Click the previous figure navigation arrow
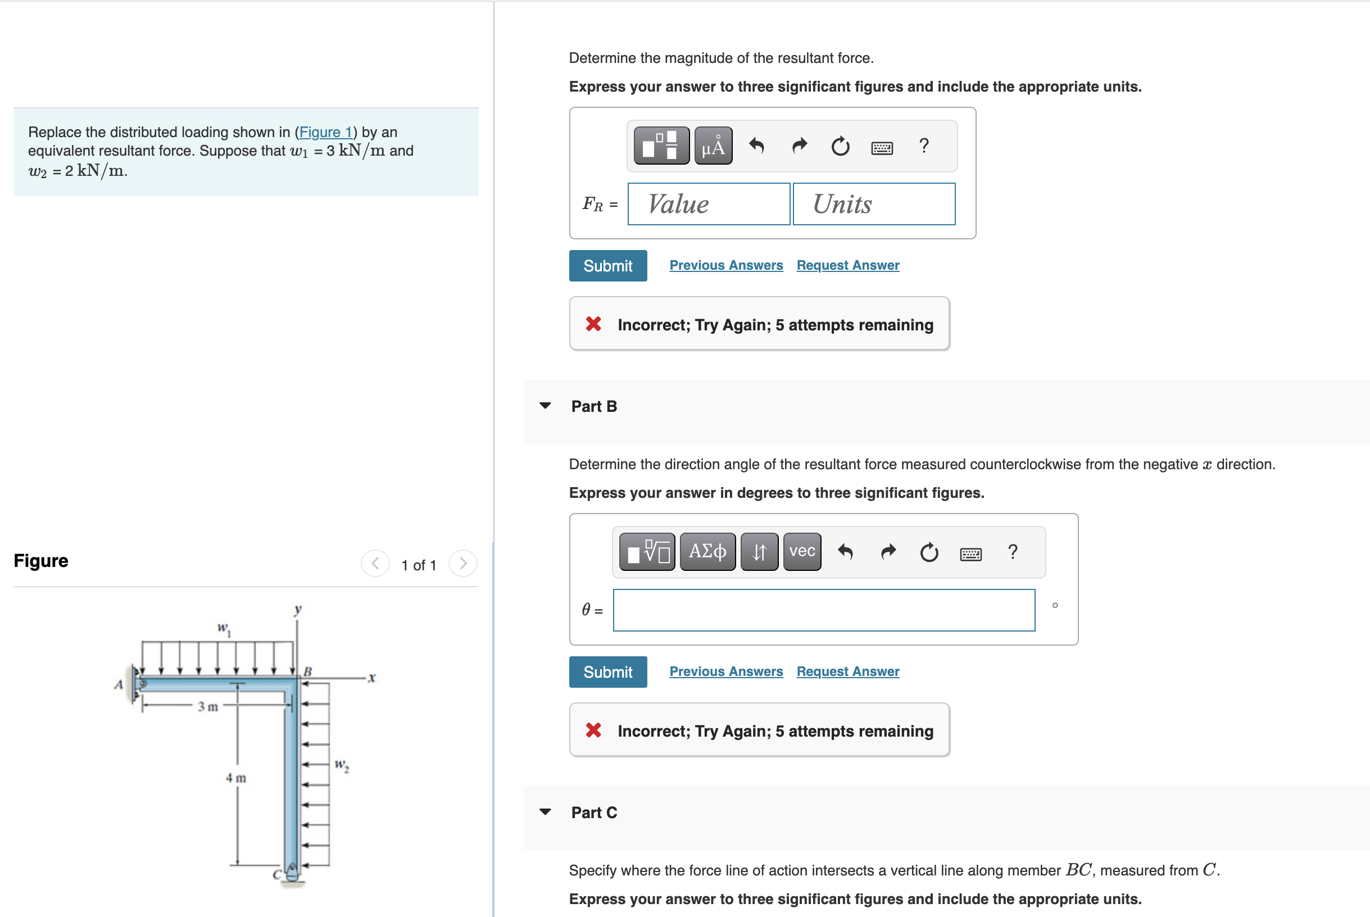The image size is (1370, 917). 375,563
